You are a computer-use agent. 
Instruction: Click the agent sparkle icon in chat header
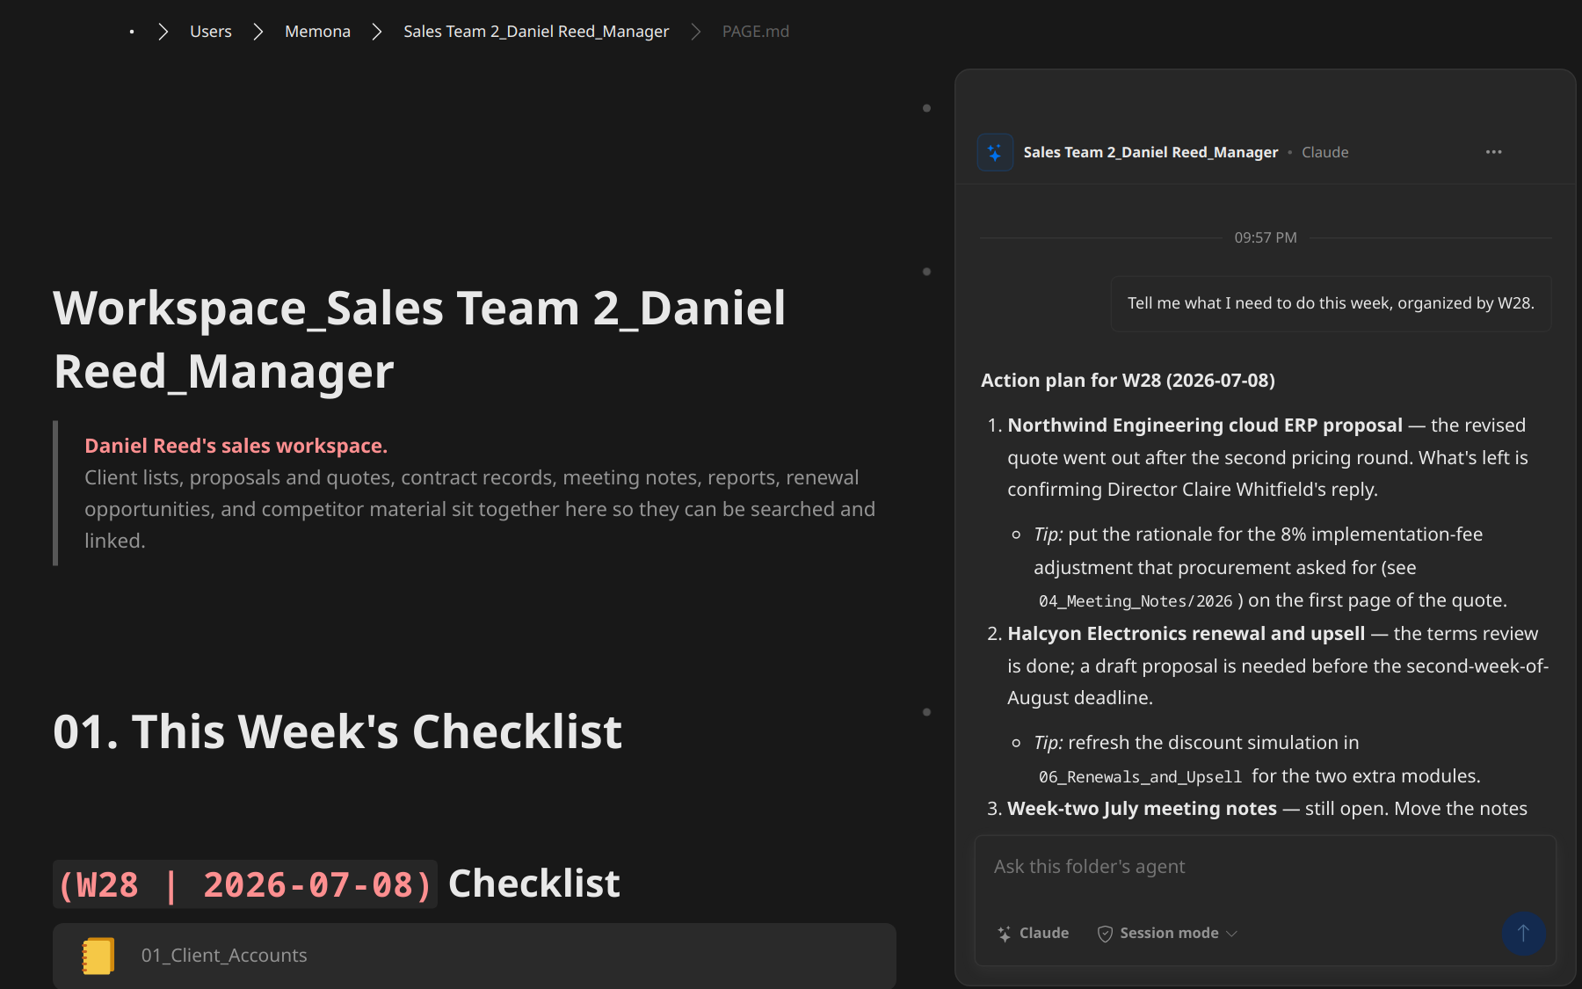[x=995, y=152]
